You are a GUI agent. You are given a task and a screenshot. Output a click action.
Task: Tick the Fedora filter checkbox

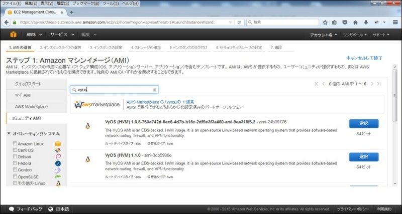(x=14, y=163)
